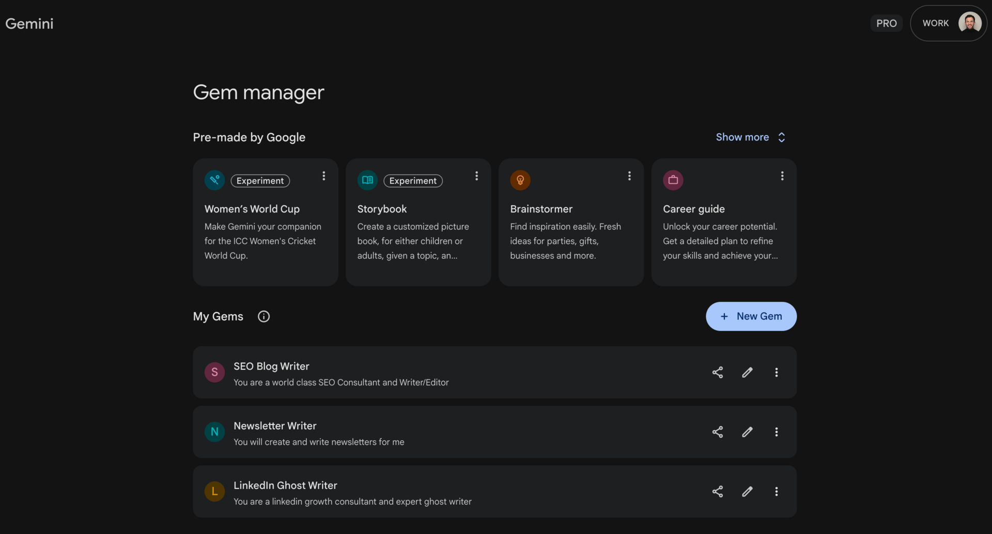Open the LinkedIn Ghost Writer gem title

pos(285,486)
